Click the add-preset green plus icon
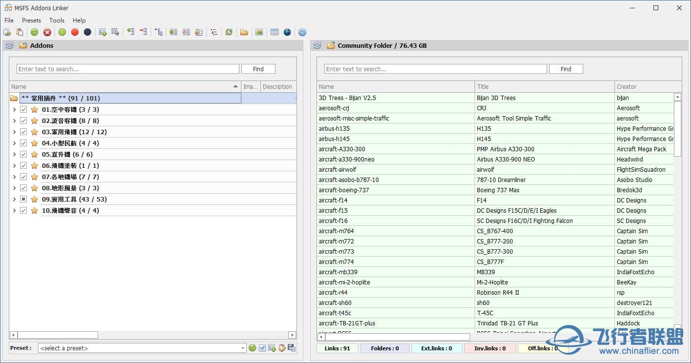The height and width of the screenshot is (363, 691). pos(272,348)
